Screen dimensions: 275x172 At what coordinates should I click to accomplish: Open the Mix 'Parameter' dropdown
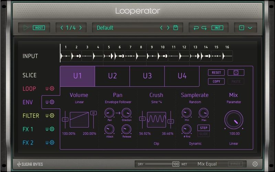coord(234,102)
